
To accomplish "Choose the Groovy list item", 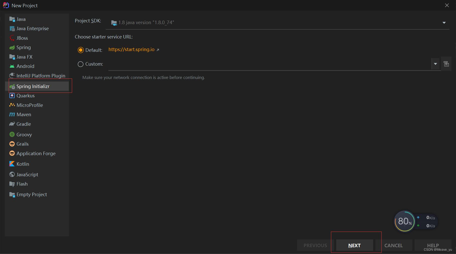I will [x=37, y=135].
